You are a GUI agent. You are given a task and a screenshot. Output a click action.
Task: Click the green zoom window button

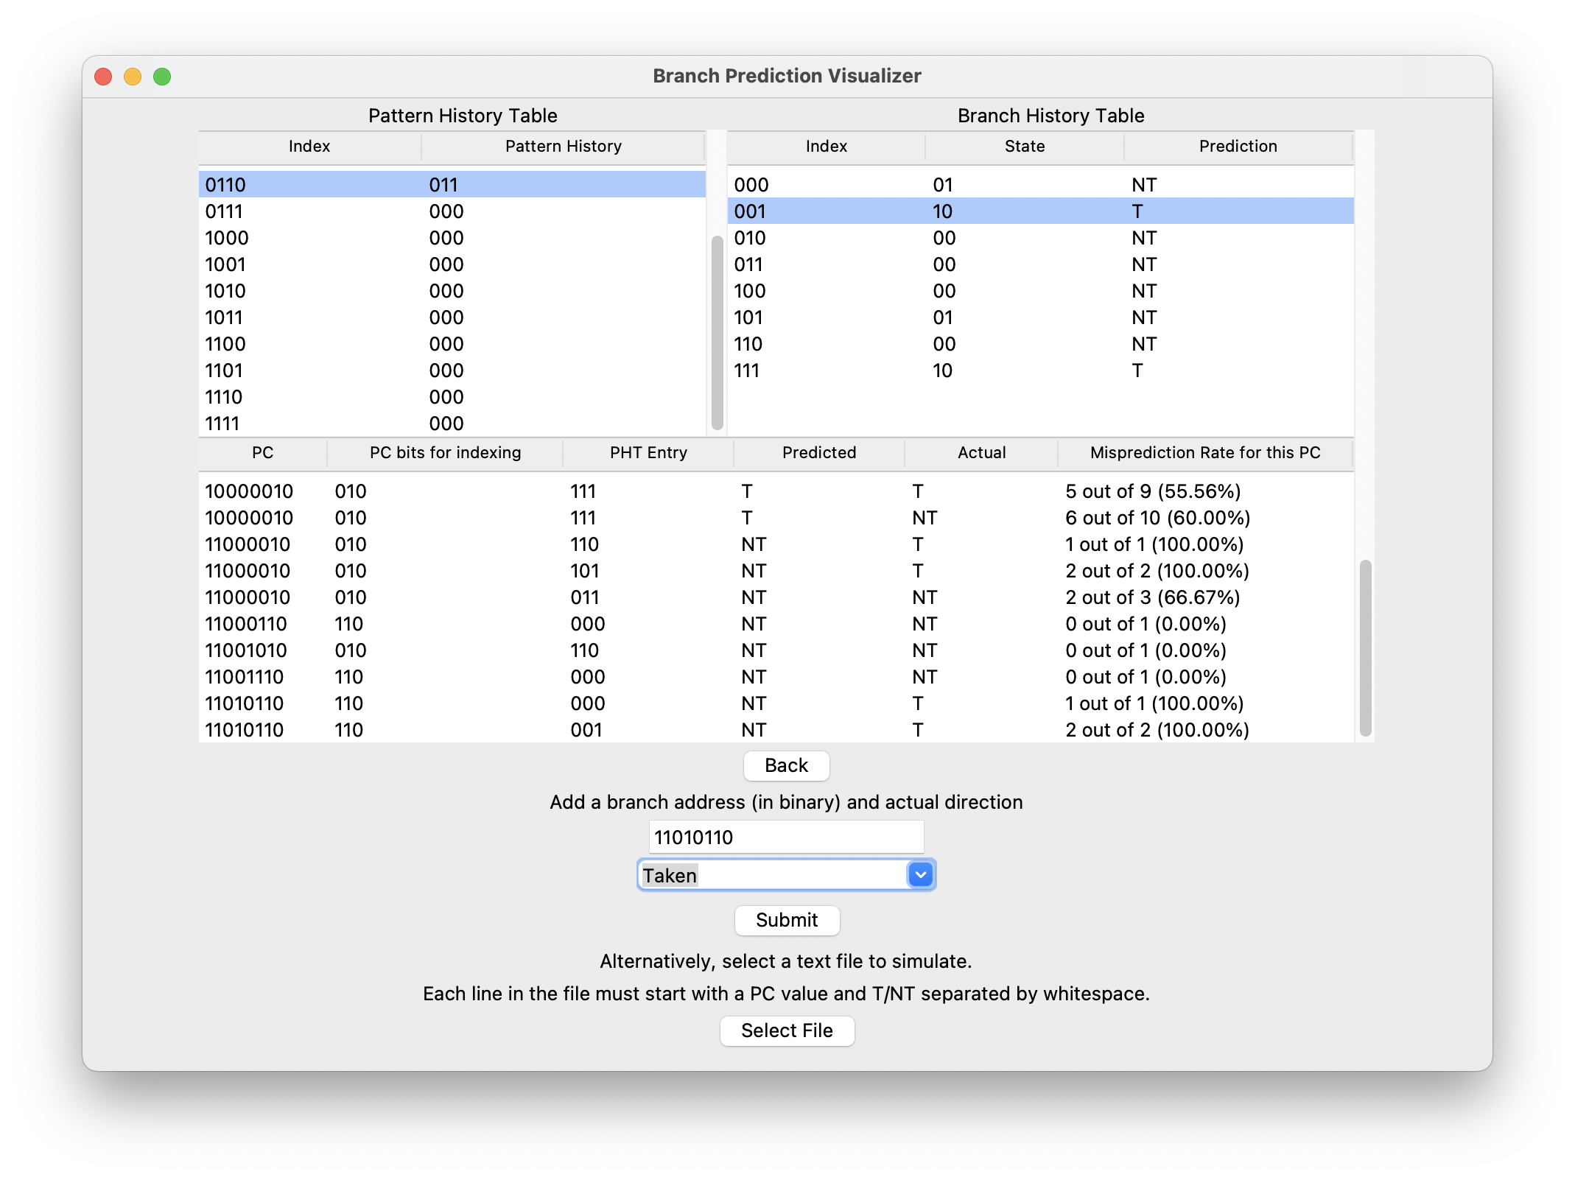[162, 77]
